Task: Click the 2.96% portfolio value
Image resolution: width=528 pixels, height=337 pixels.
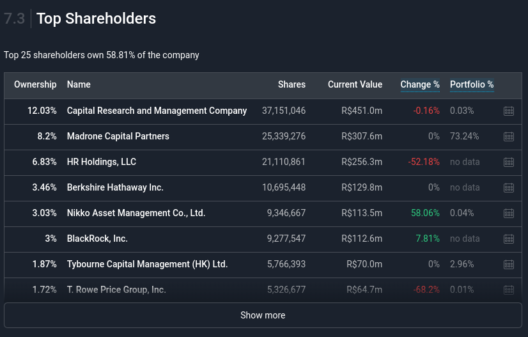Action: 462,264
